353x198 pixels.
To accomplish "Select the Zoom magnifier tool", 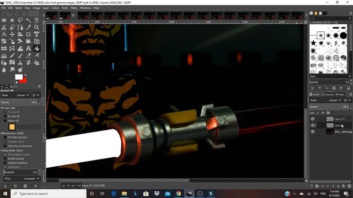I will pyautogui.click(x=36, y=28).
